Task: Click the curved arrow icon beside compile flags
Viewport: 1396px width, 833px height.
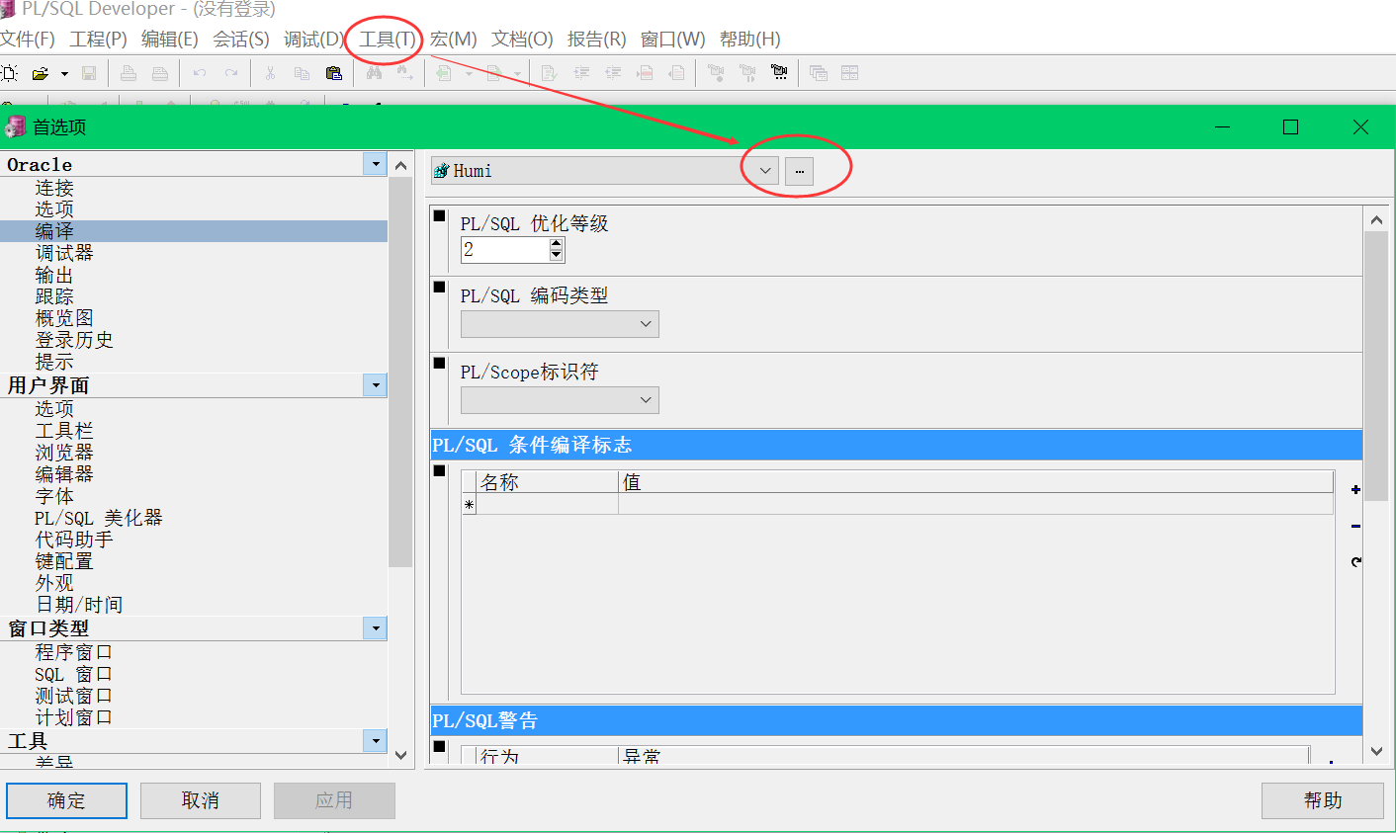Action: [1355, 561]
